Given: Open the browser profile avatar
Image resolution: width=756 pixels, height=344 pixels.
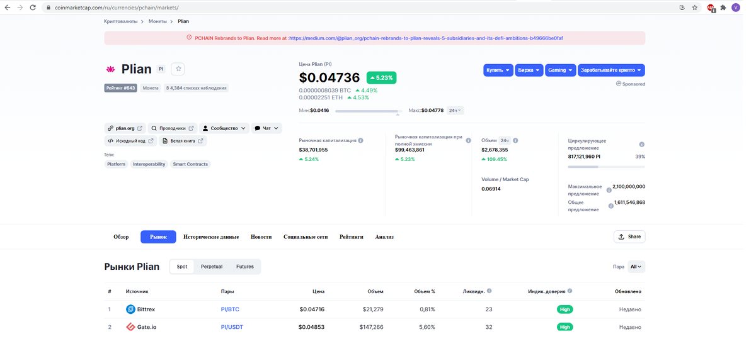Looking at the screenshot, I should click(736, 8).
